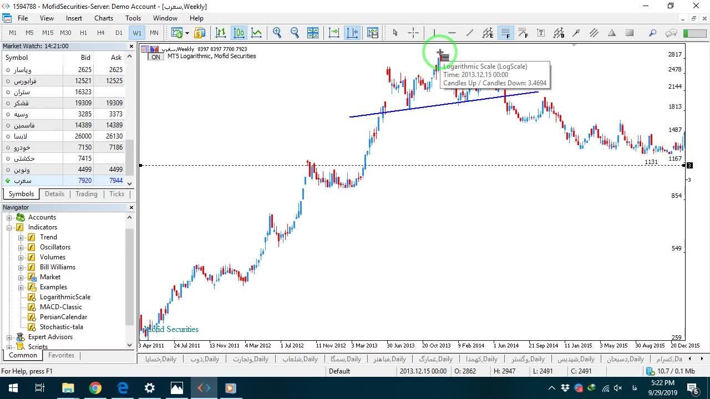
Task: Open File Explorer from the taskbar
Action: [x=68, y=388]
